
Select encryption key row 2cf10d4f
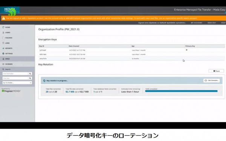131,50
